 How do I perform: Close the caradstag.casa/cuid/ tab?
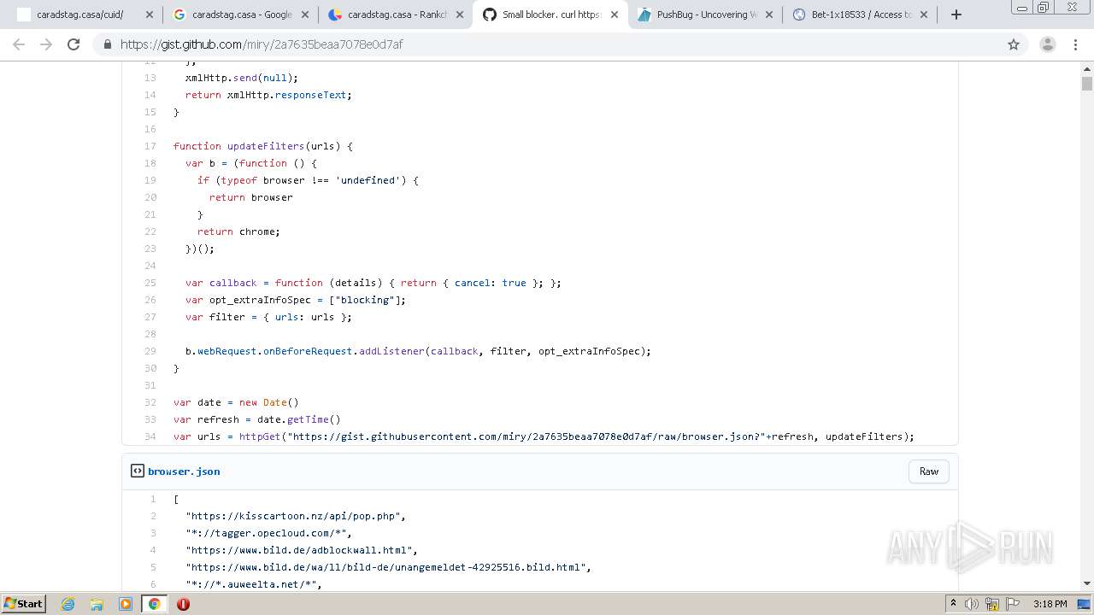150,15
